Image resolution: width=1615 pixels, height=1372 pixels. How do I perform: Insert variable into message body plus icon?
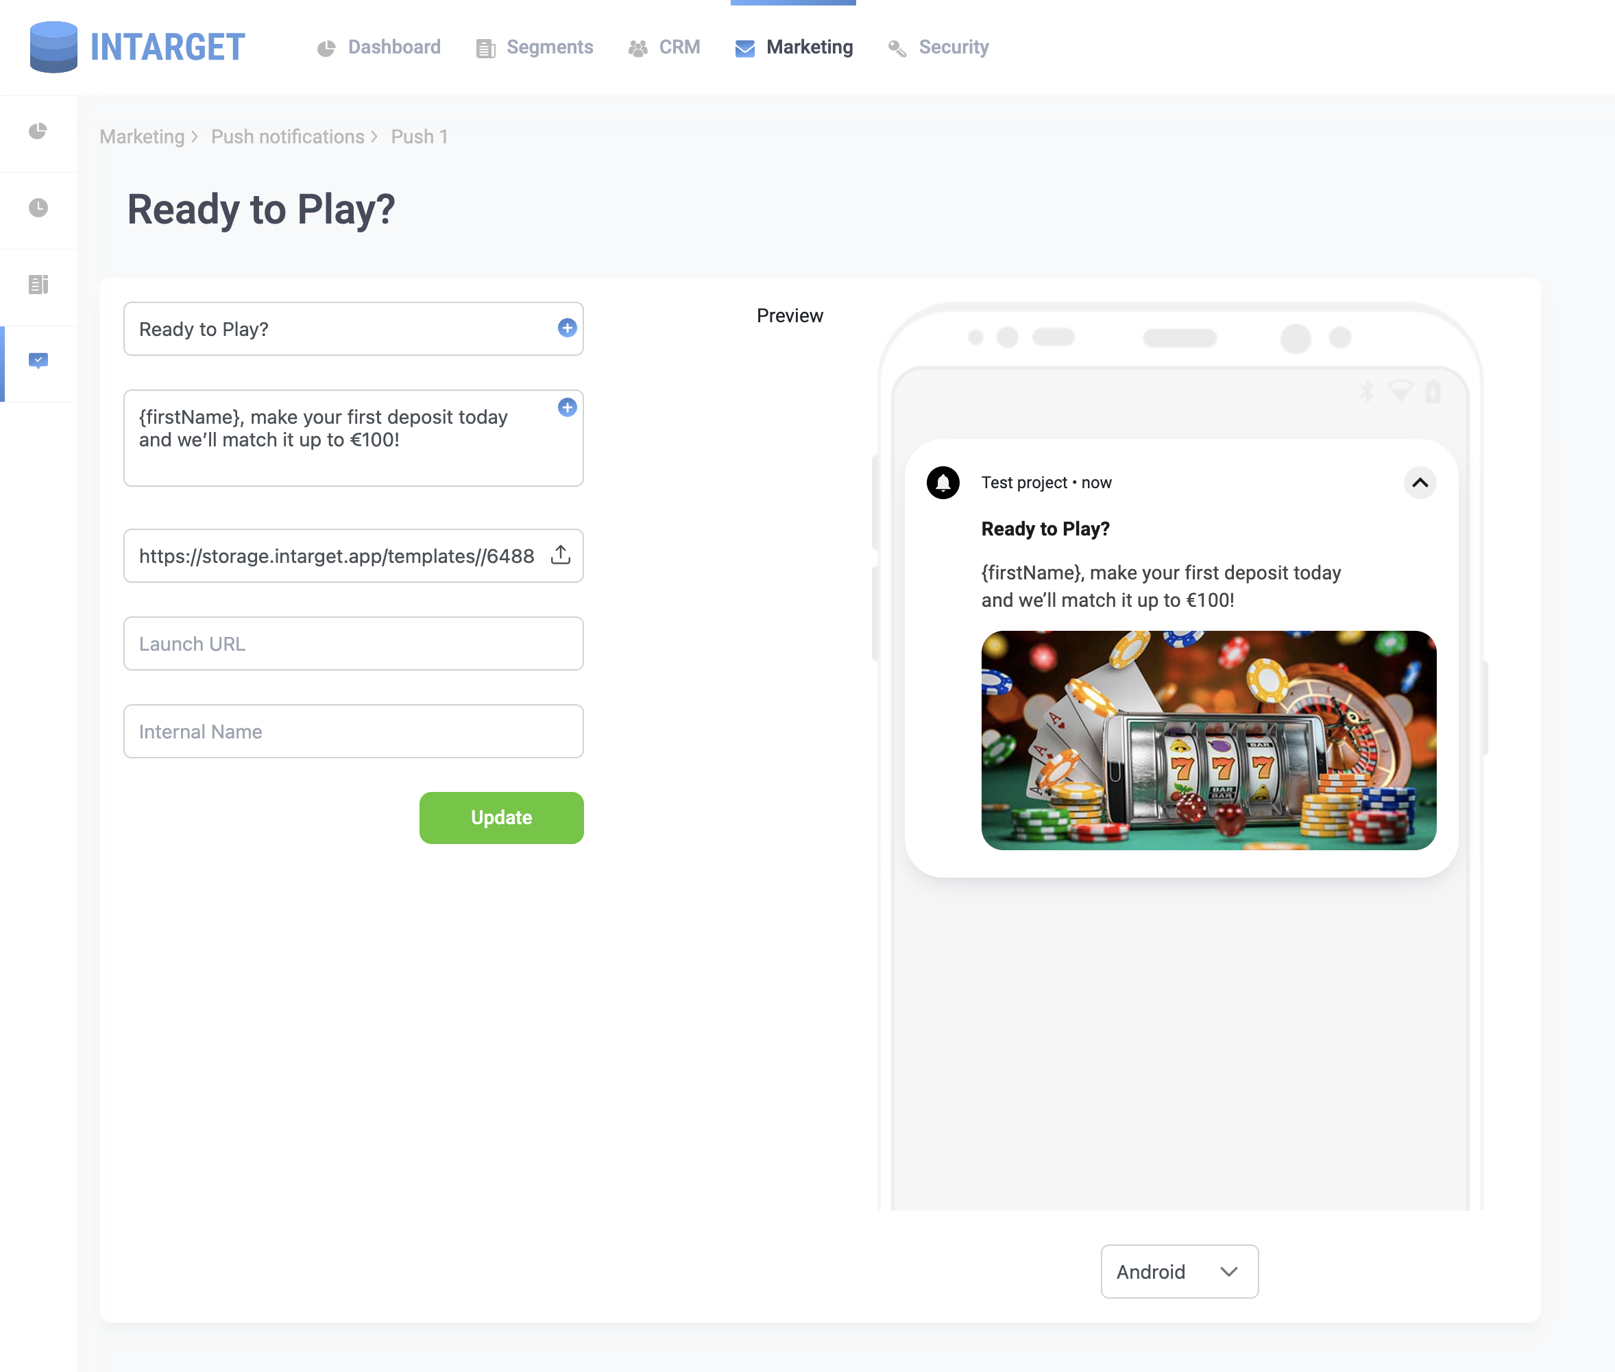point(567,407)
